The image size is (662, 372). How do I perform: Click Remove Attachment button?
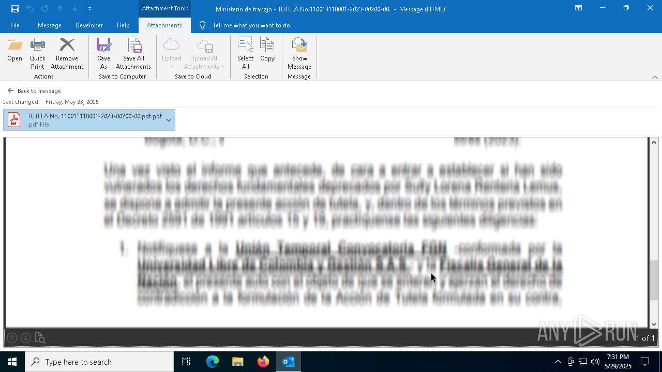(x=67, y=53)
